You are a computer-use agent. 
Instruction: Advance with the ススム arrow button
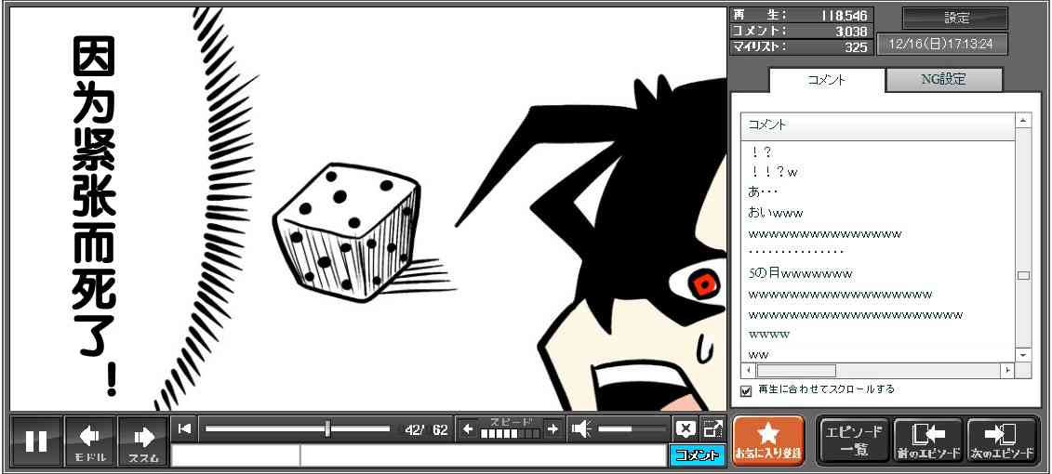[143, 441]
